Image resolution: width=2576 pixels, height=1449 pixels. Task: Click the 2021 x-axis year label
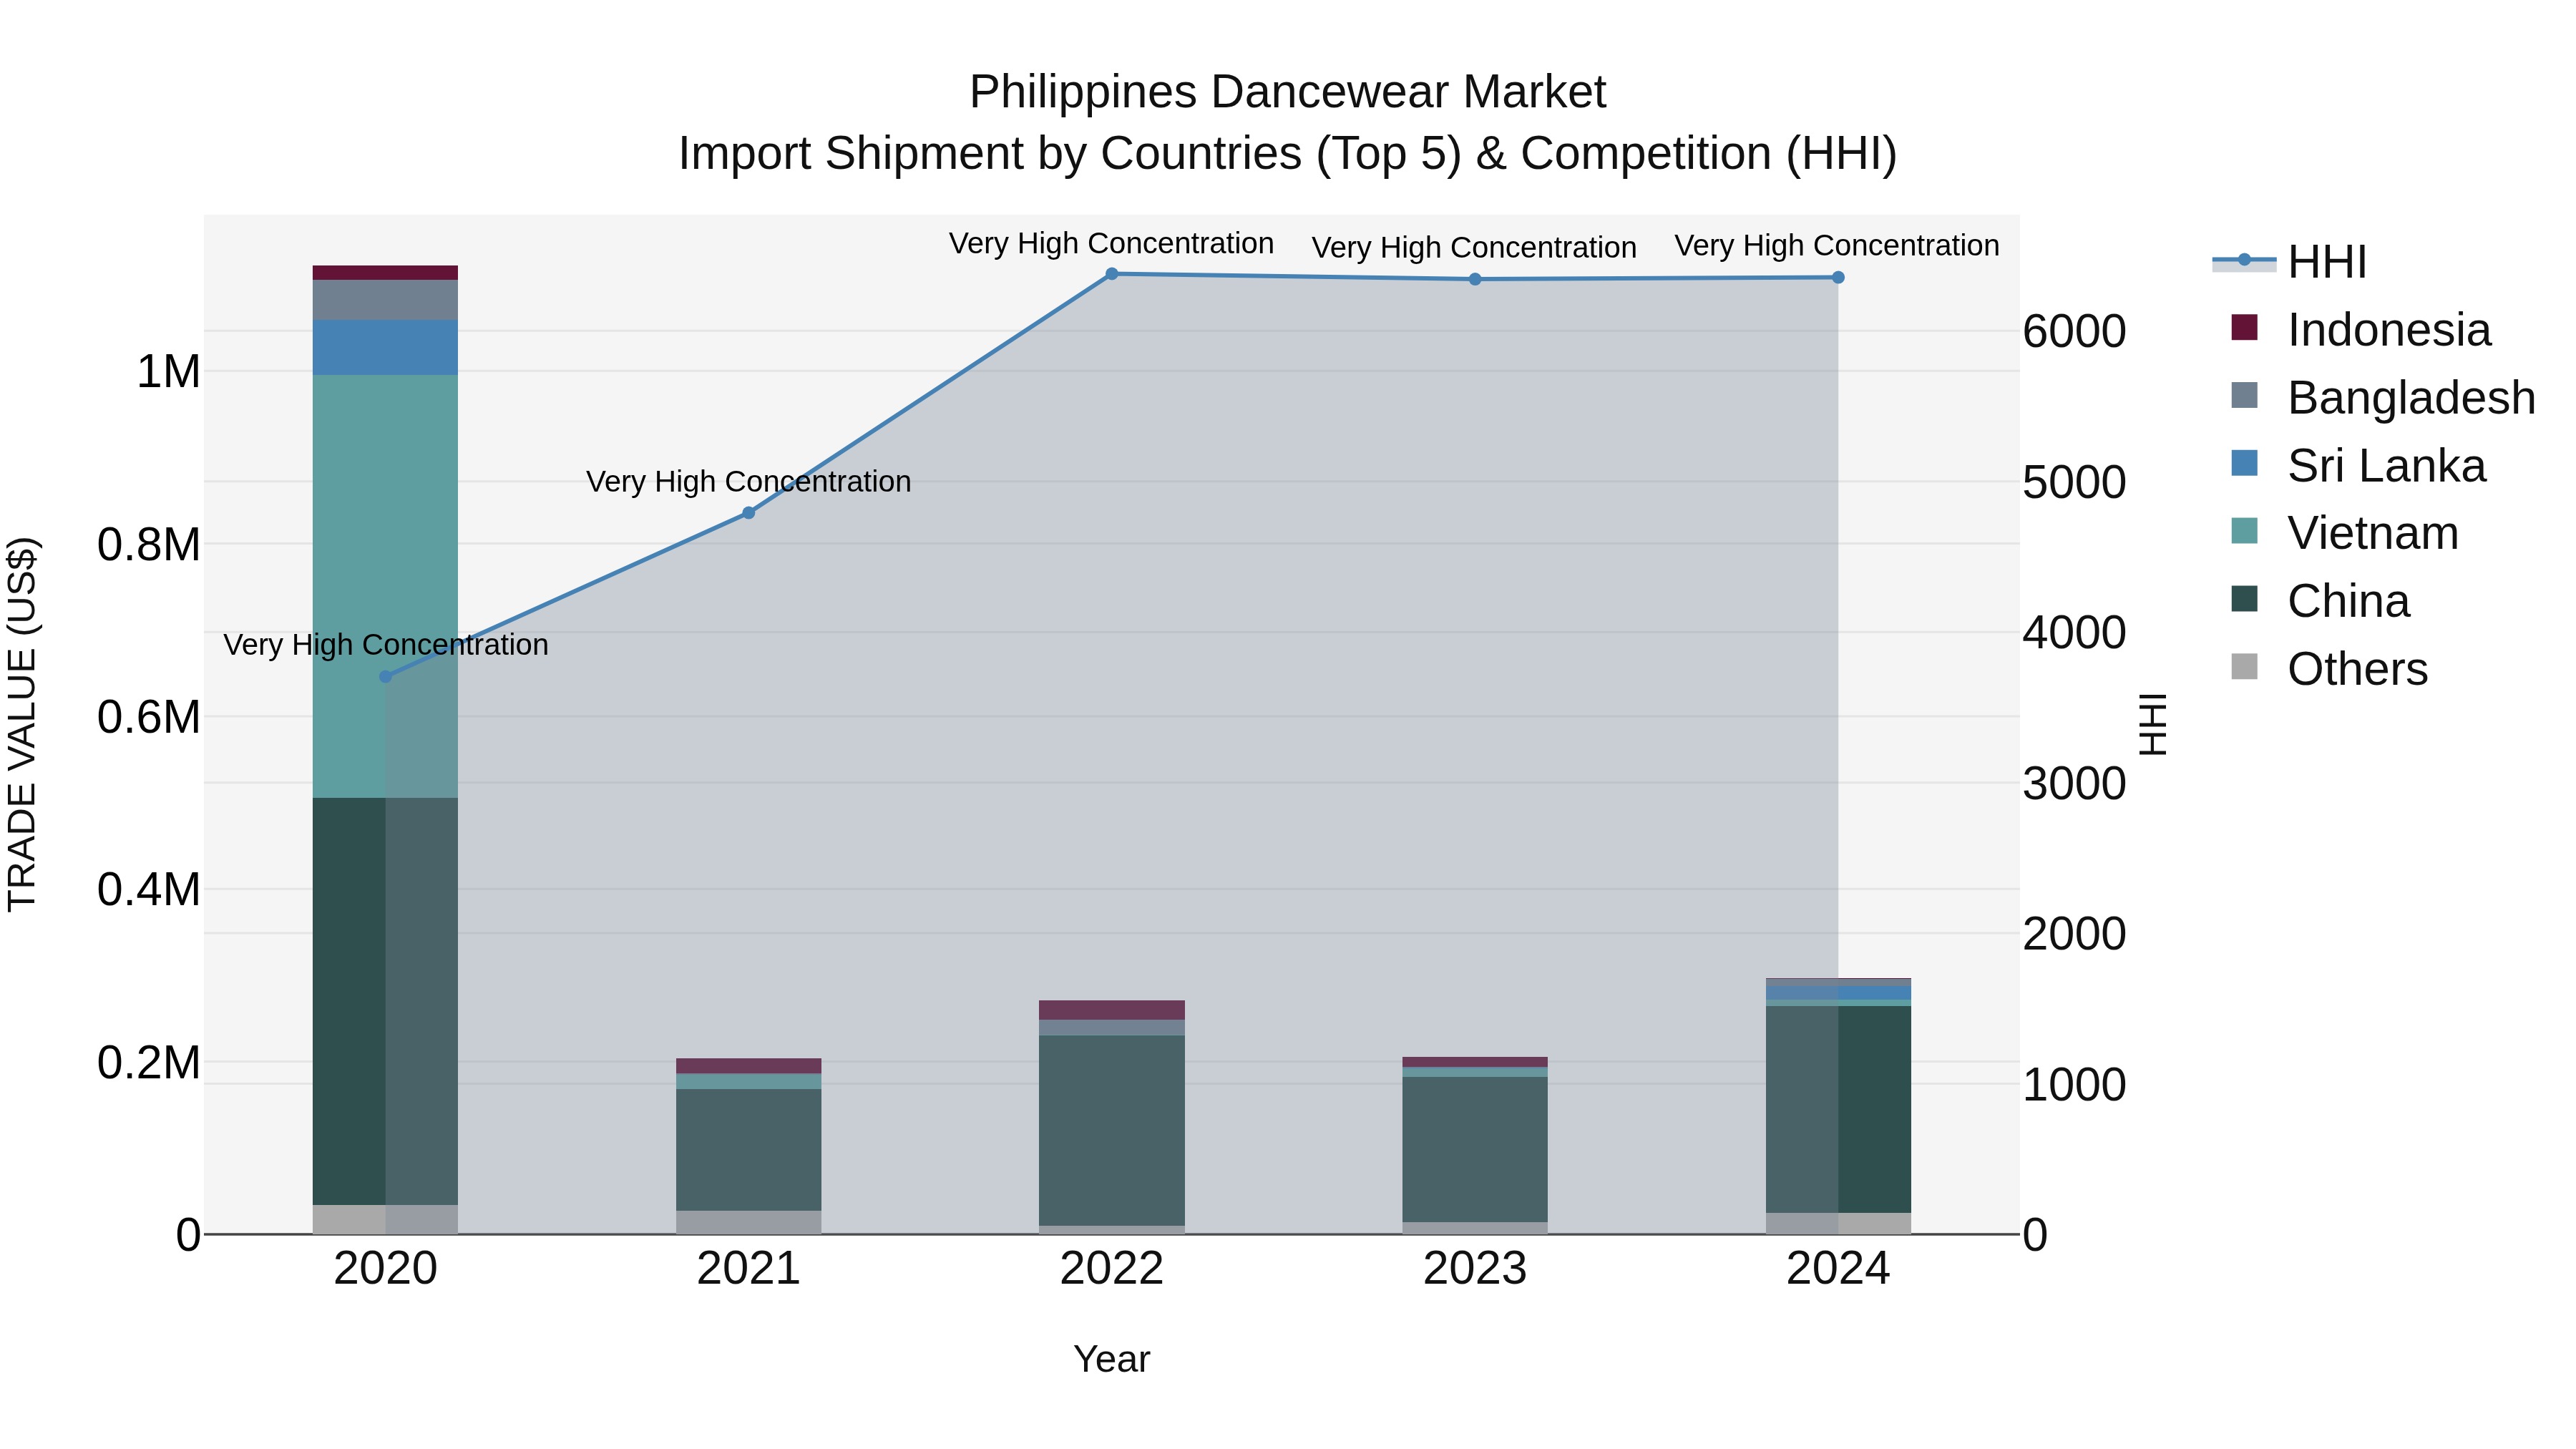[x=749, y=1269]
